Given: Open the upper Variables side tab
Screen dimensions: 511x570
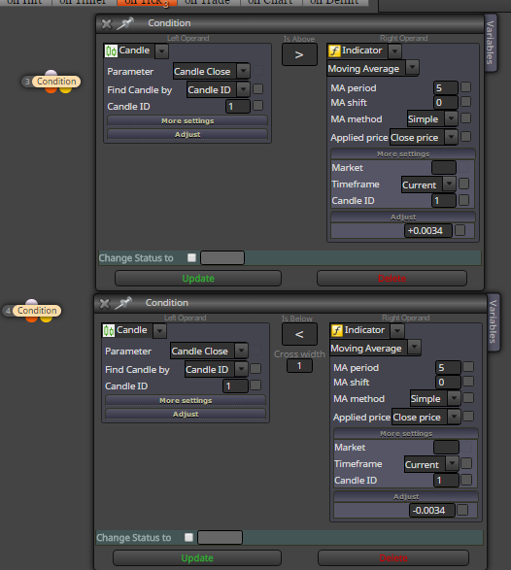Looking at the screenshot, I should coord(491,43).
